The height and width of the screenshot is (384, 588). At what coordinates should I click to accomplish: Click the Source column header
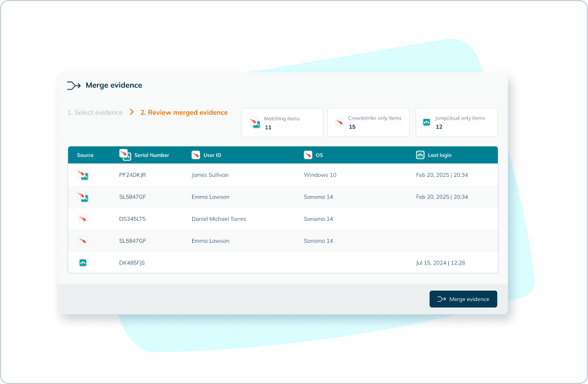click(x=85, y=155)
